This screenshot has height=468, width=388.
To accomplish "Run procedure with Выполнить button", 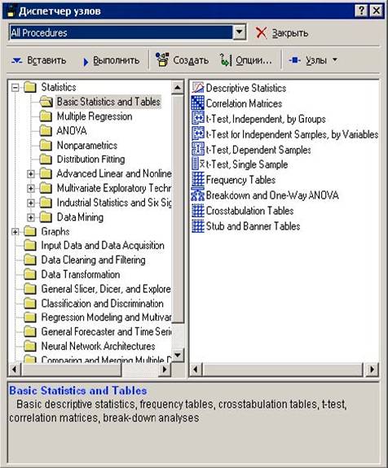I will [x=111, y=61].
